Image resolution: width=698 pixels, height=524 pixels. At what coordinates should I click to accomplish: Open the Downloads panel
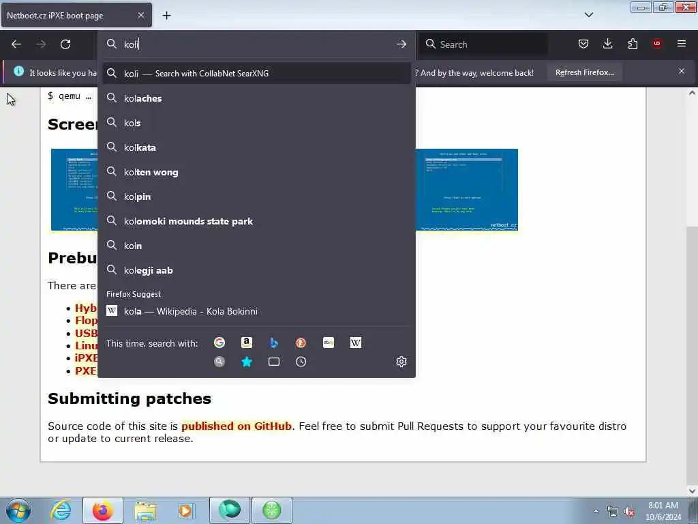click(x=607, y=44)
